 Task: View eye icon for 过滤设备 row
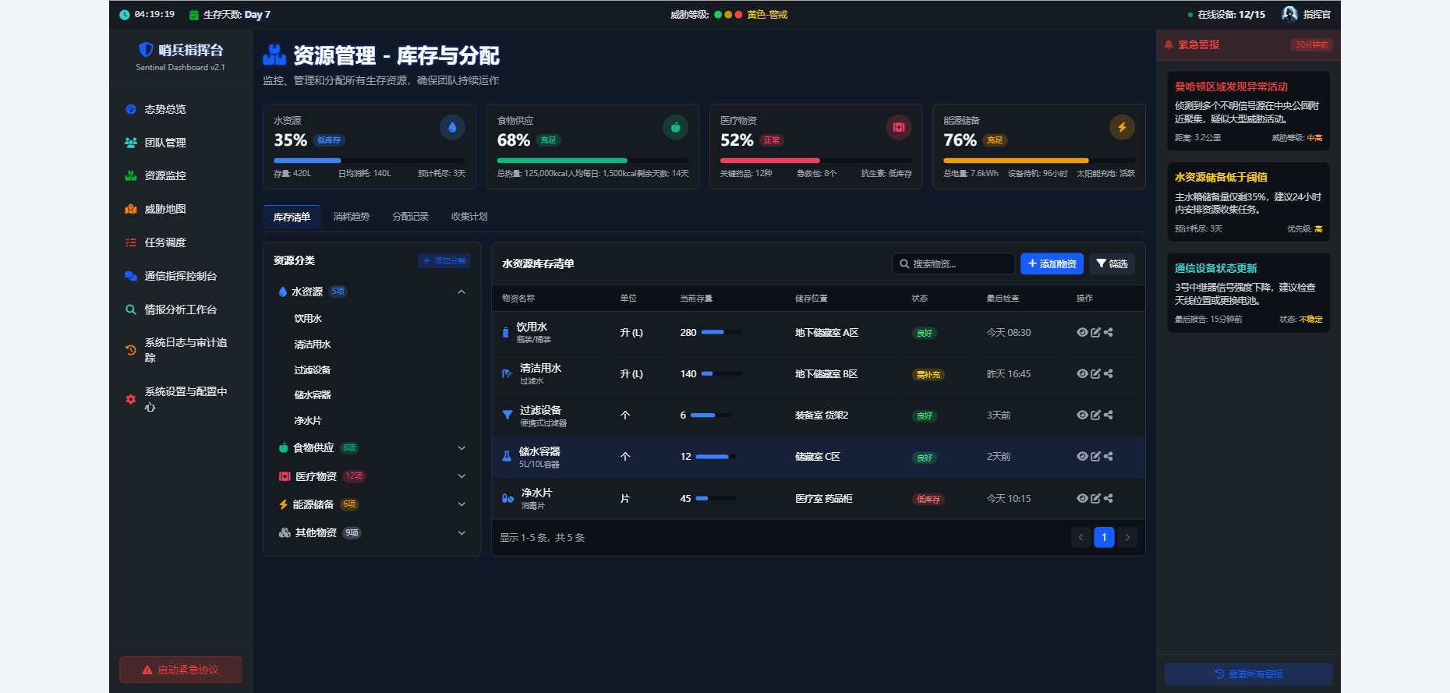[x=1082, y=415]
